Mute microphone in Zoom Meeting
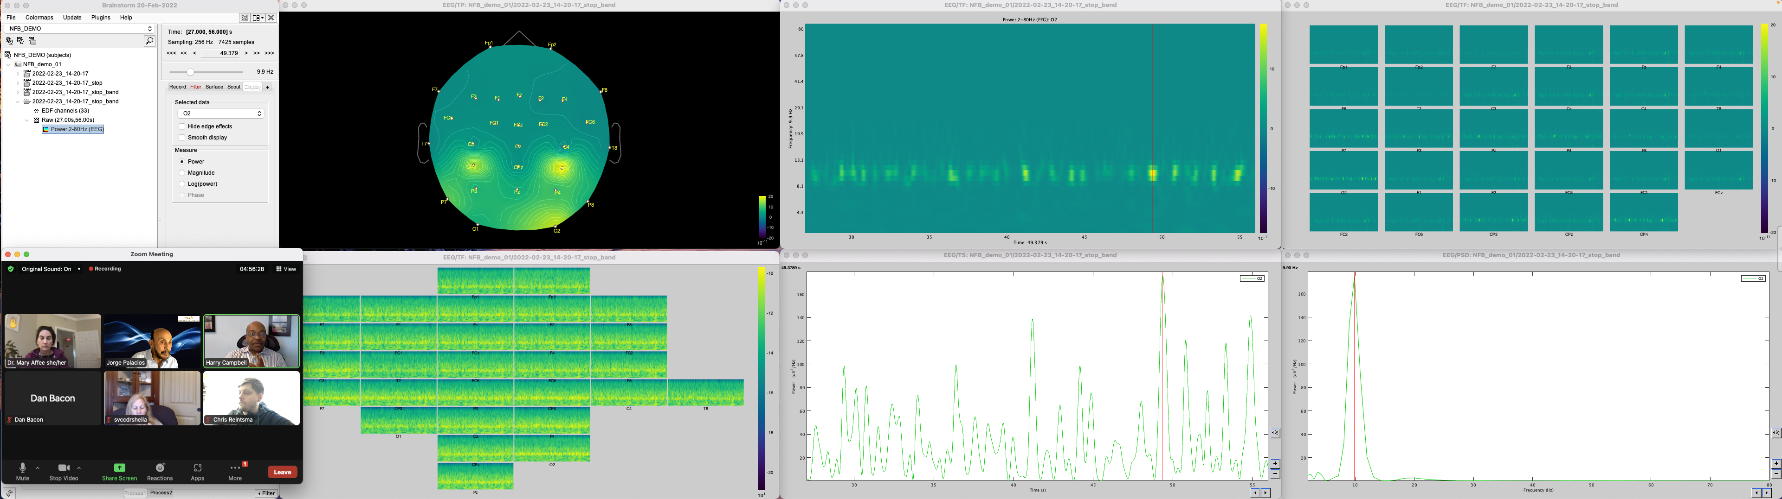This screenshot has height=499, width=1782. tap(23, 472)
